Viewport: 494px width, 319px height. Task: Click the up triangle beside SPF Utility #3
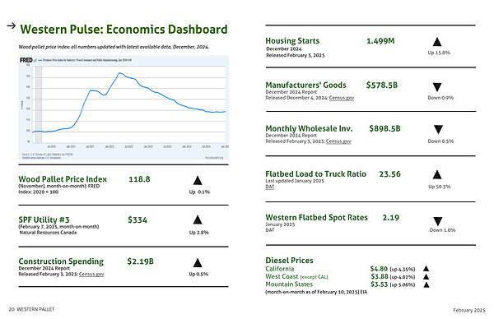(198, 220)
